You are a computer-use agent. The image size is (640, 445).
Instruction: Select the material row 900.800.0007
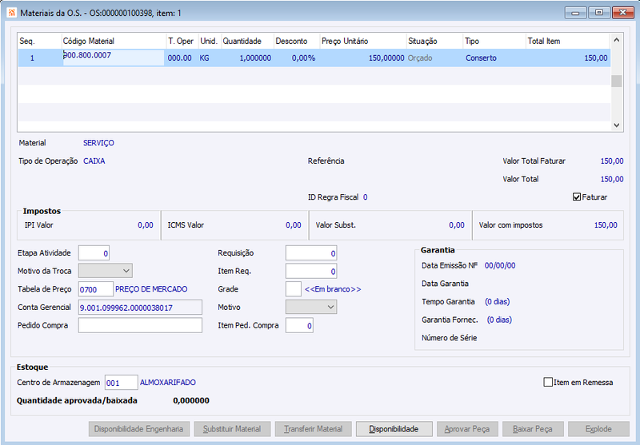click(x=314, y=58)
